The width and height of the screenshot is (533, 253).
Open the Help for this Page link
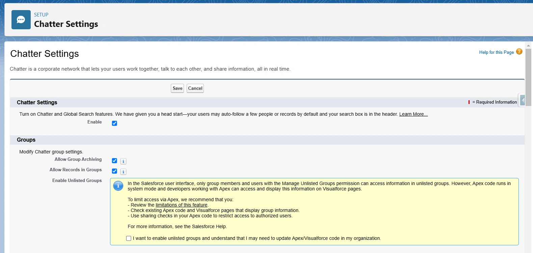496,52
